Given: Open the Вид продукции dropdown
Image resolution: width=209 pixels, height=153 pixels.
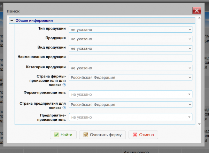Looking at the screenshot, I should point(130,48).
